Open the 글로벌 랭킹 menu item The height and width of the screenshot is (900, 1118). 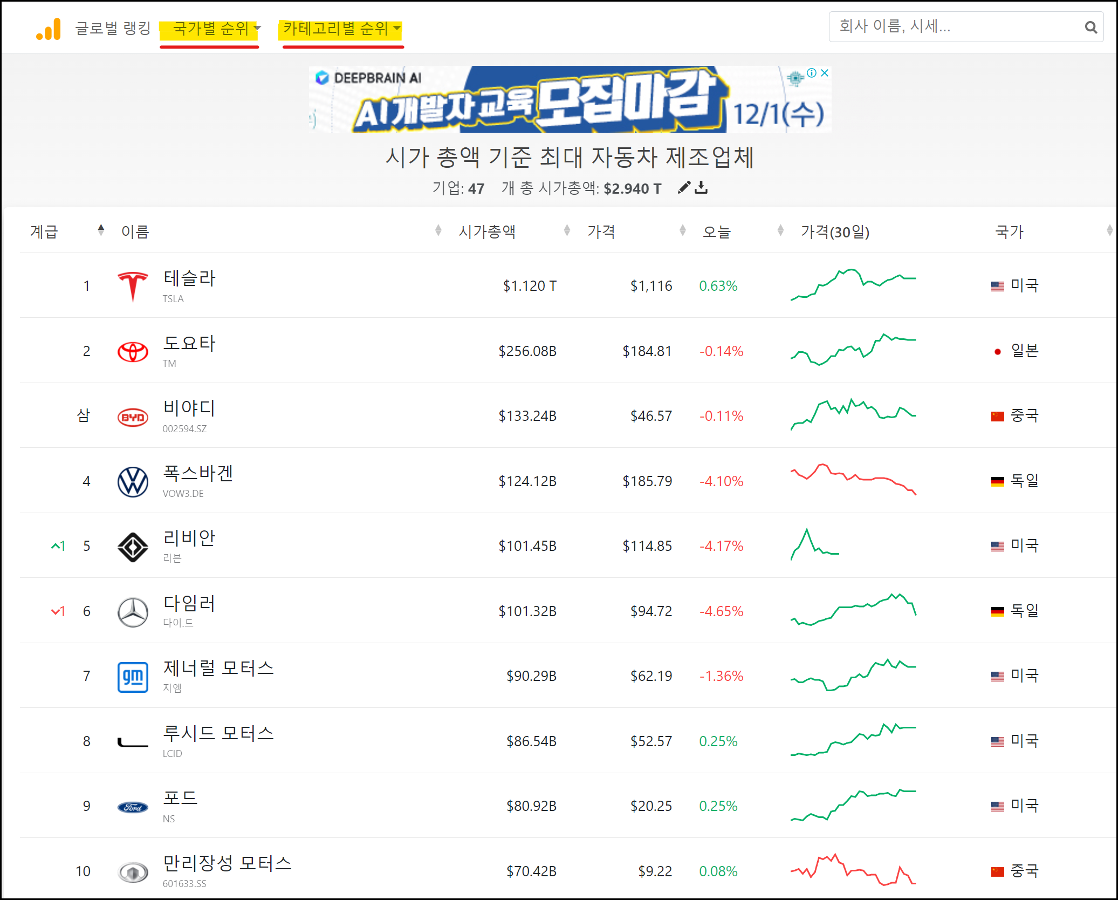click(113, 29)
